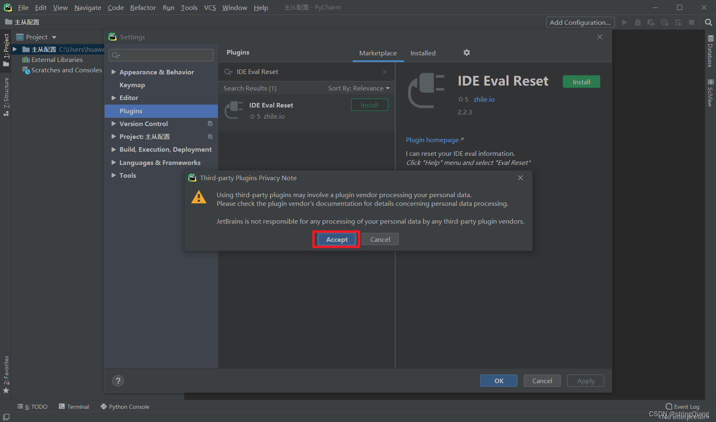Click the Stop square icon
716x422 pixels.
coord(692,22)
